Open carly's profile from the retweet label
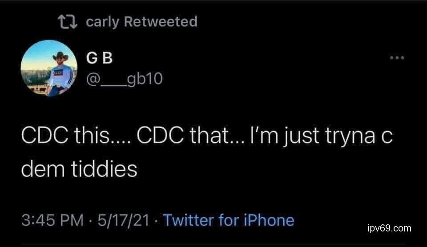Image resolution: width=427 pixels, height=247 pixels. (103, 21)
